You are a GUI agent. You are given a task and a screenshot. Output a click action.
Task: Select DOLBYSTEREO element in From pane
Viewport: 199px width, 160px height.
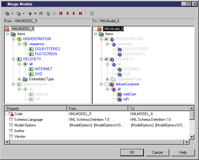[48, 49]
